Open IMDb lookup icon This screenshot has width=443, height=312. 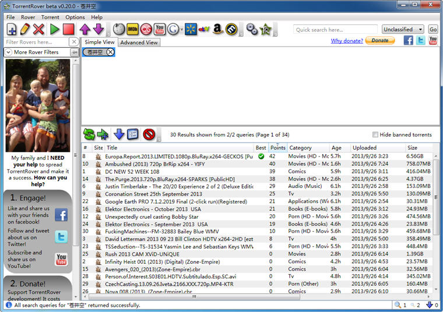point(132,29)
